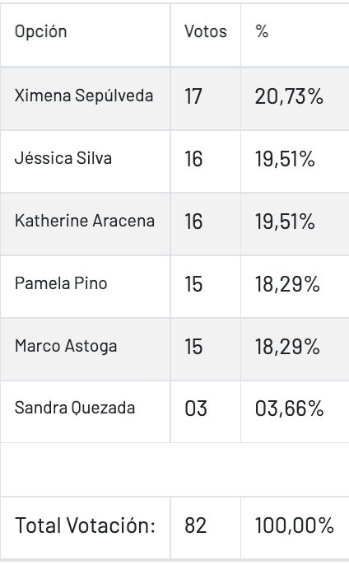The width and height of the screenshot is (349, 565).
Task: Select the Sandra Quezada name cell
Action: pos(86,412)
